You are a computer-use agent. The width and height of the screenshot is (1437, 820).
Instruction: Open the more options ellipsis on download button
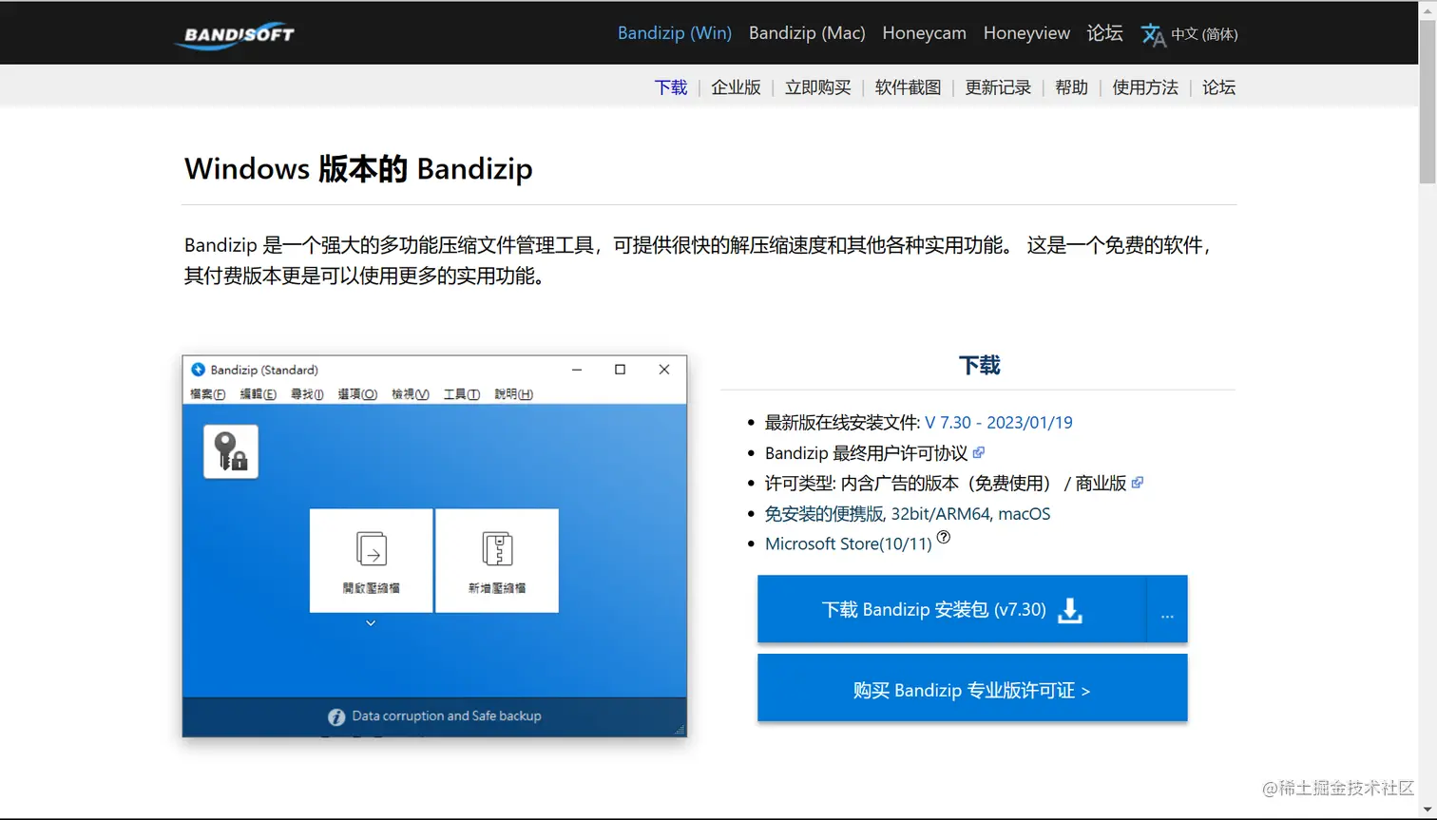1167,610
